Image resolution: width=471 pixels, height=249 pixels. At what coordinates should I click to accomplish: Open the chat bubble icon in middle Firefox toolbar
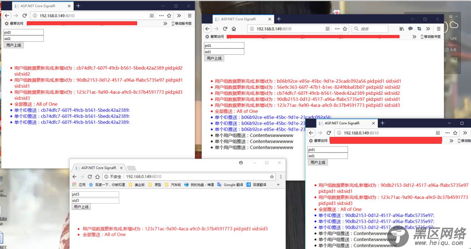[410, 29]
